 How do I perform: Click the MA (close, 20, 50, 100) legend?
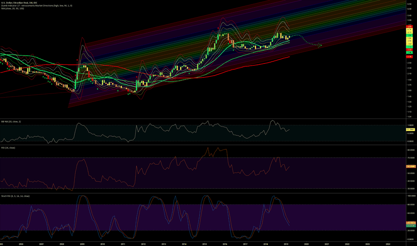[13, 8]
